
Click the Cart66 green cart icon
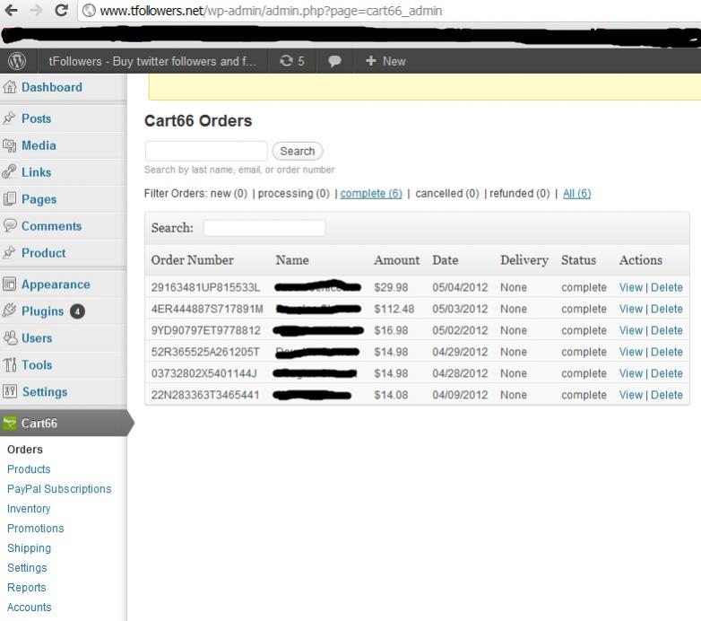9,423
